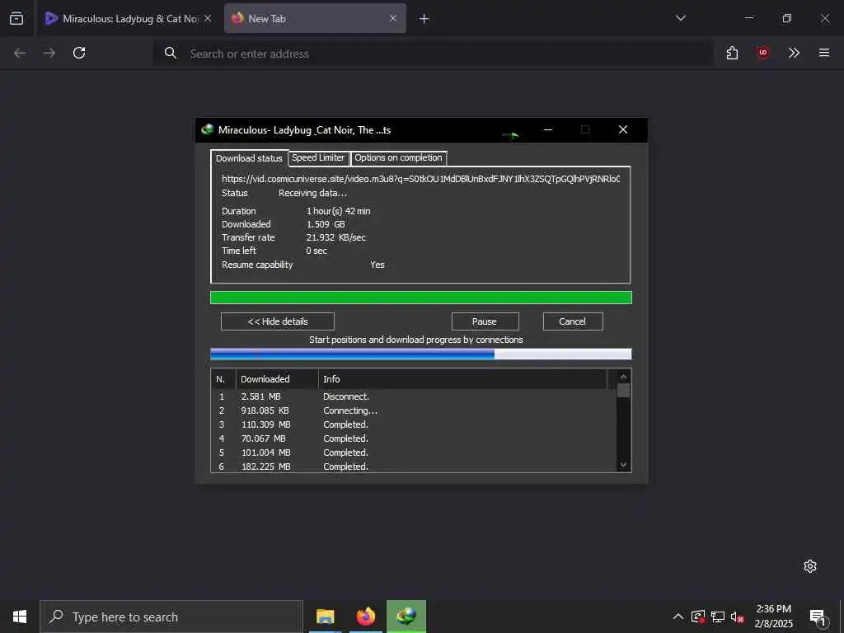Close the Miraculous: Ladybug & Cat Noir tab

click(x=208, y=18)
